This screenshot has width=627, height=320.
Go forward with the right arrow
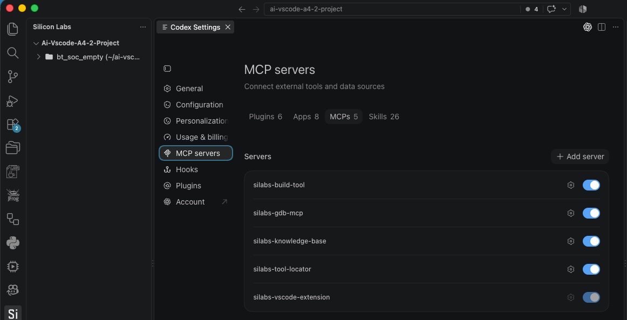256,9
